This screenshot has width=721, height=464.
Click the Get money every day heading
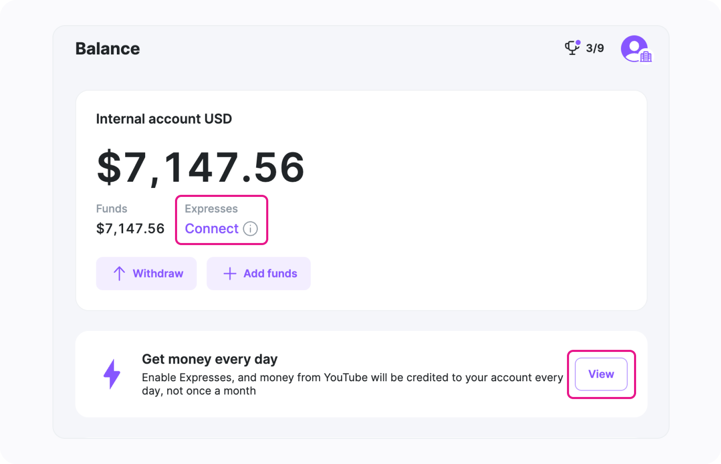210,359
